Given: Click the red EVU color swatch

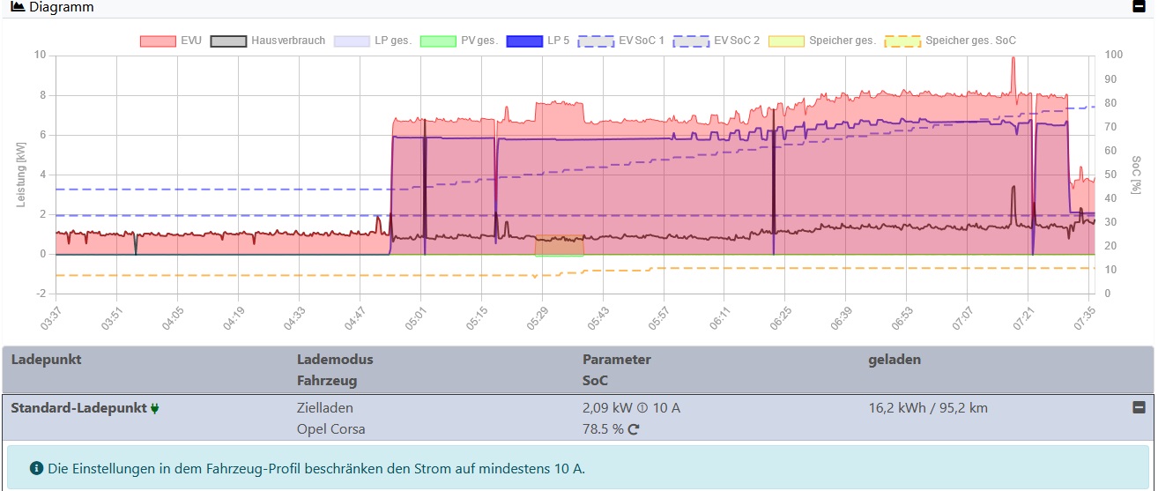Looking at the screenshot, I should [x=158, y=41].
